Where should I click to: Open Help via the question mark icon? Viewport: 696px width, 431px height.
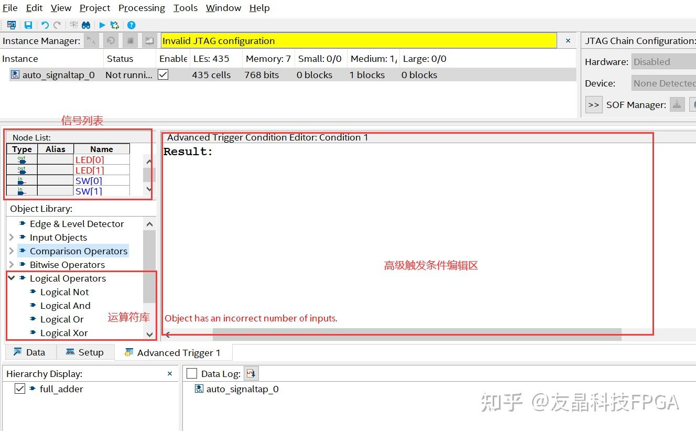click(x=132, y=25)
